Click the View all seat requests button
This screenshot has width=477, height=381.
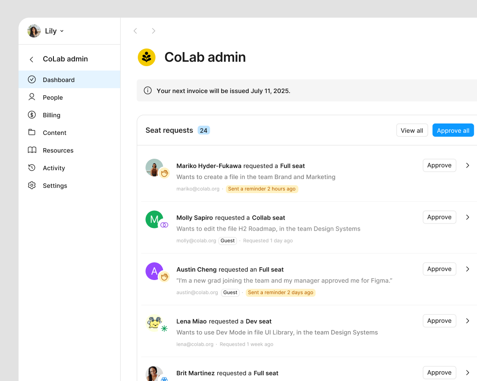point(412,130)
